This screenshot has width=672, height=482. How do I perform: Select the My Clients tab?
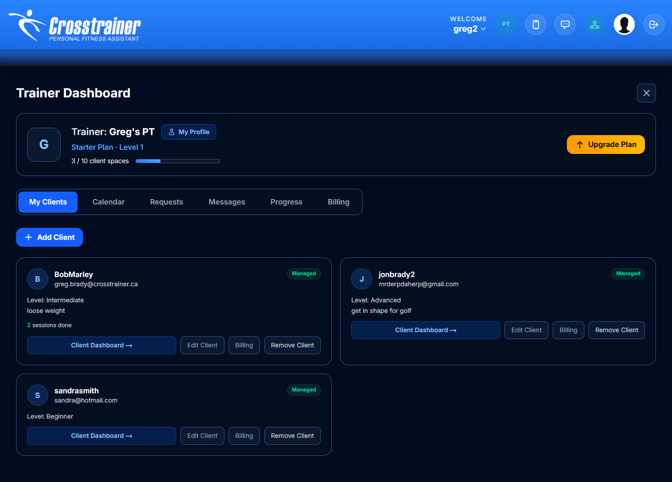48,202
